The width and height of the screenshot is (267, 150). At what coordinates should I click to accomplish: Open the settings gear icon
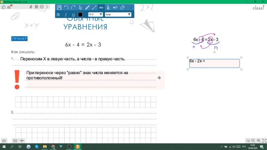[x=42, y=7]
